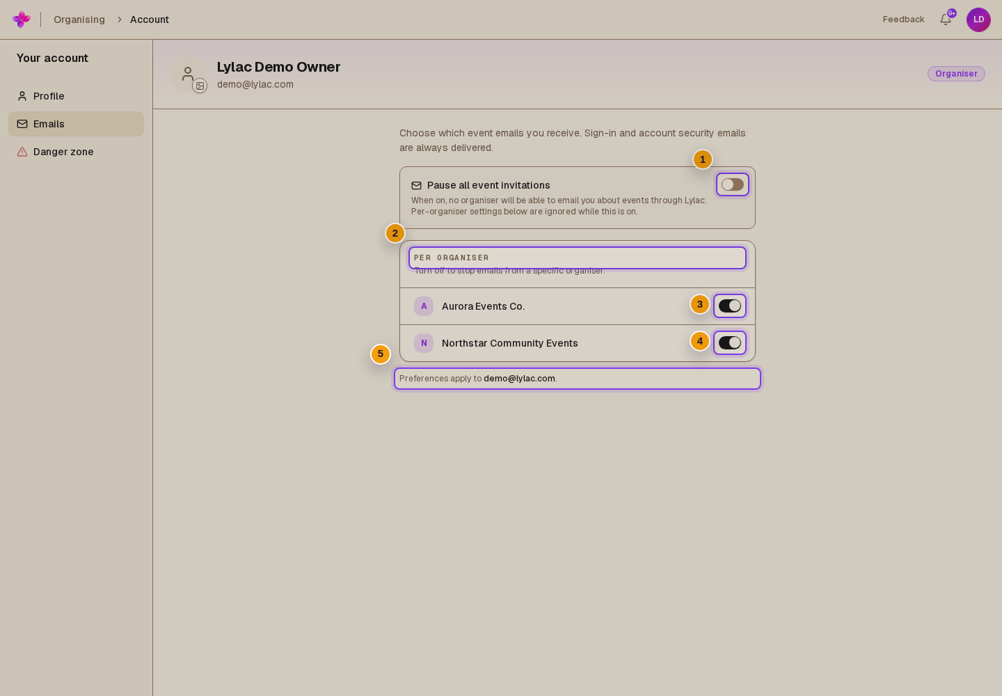
Task: Select Emails in the account sidebar
Action: 76,124
